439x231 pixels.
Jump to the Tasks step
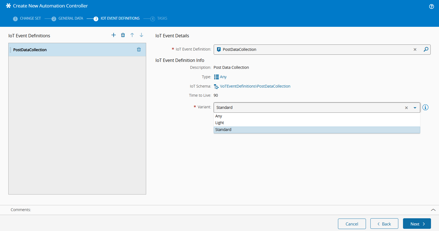162,19
